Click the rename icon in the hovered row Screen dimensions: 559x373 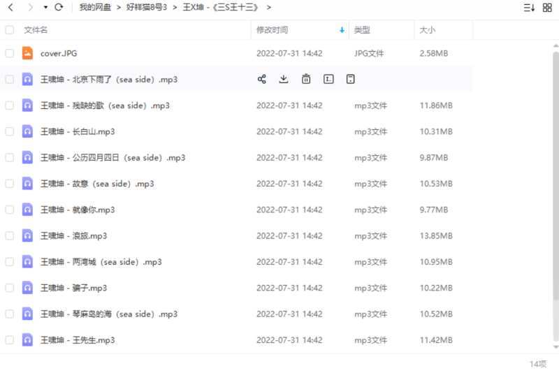click(x=328, y=79)
